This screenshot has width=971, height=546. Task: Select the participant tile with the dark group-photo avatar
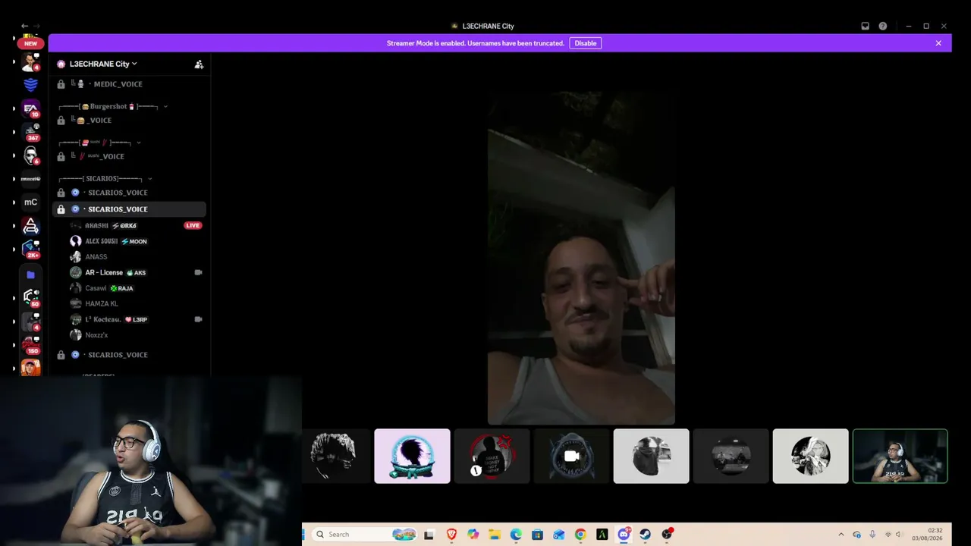(731, 456)
